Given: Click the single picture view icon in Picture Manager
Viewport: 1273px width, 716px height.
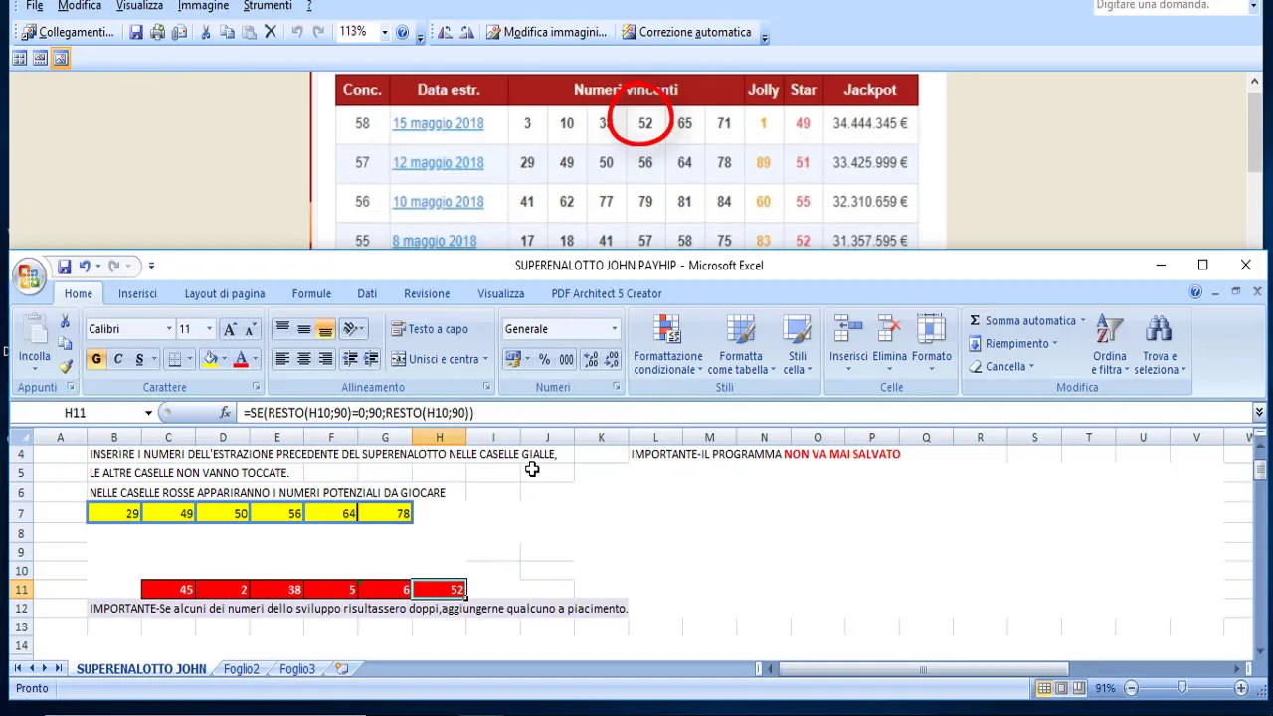Looking at the screenshot, I should tap(61, 59).
